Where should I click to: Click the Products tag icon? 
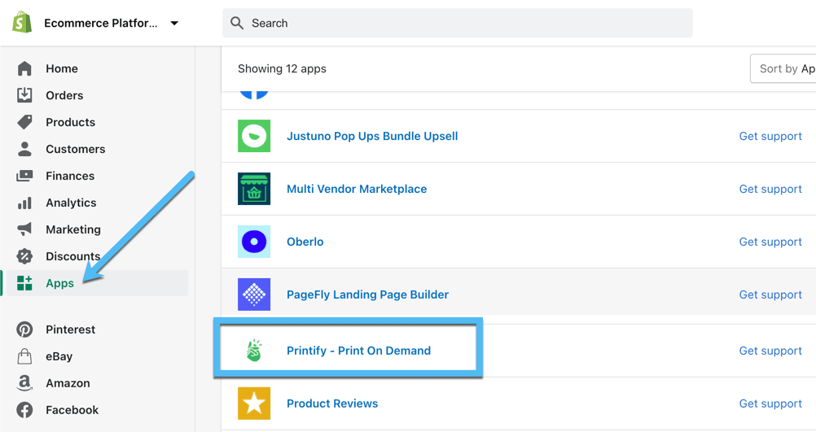click(x=24, y=122)
